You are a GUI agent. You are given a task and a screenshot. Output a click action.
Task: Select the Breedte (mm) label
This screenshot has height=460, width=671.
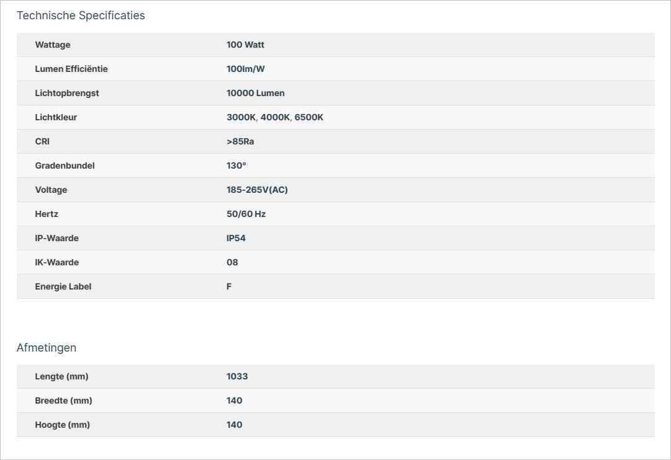(x=64, y=400)
